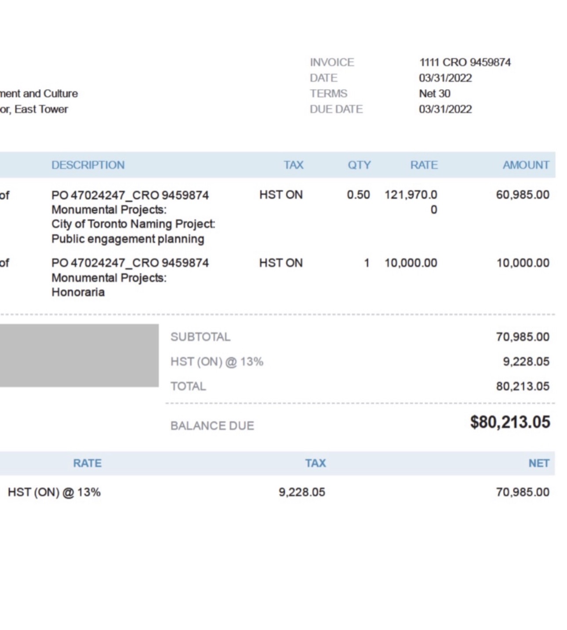567x630 pixels.
Task: Select the DUE DATE label
Action: (336, 109)
